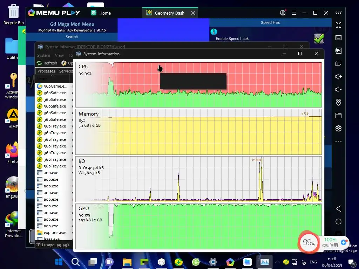359x269 pixels.
Task: Open File Explorer from taskbar
Action: (x=127, y=262)
